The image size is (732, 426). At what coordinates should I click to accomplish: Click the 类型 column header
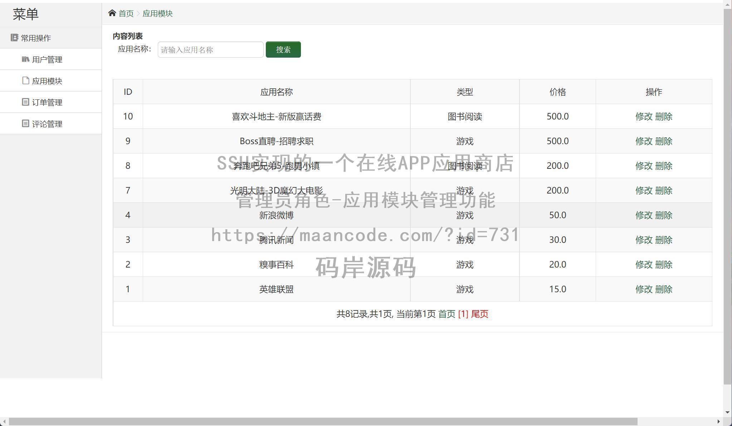[x=465, y=92]
